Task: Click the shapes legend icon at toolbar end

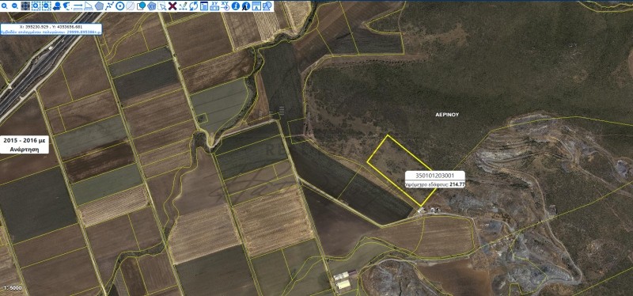Action: point(267,6)
